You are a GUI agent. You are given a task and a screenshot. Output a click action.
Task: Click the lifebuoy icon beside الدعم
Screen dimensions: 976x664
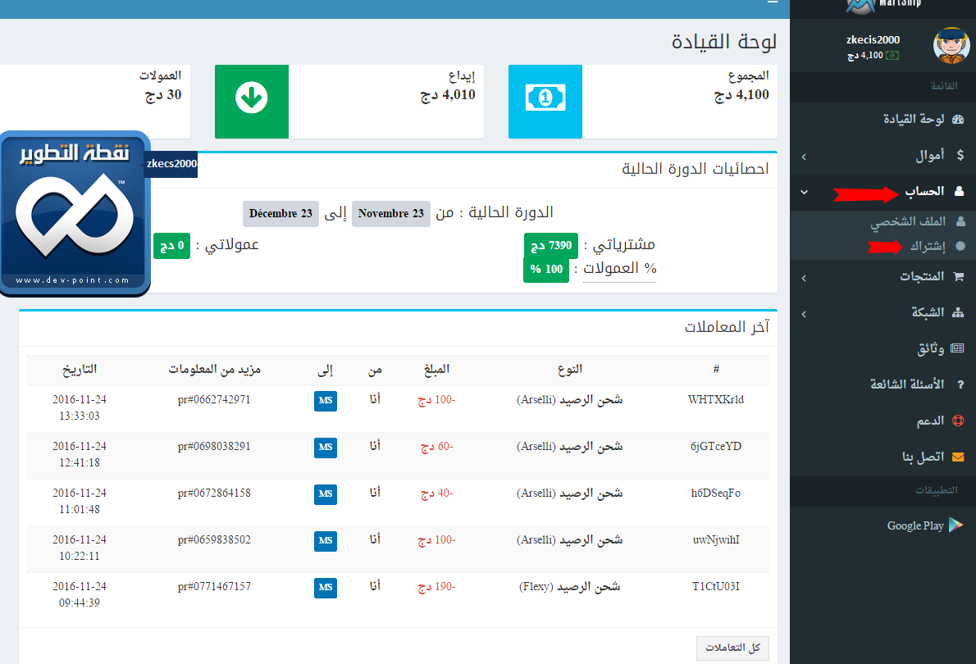tap(958, 421)
